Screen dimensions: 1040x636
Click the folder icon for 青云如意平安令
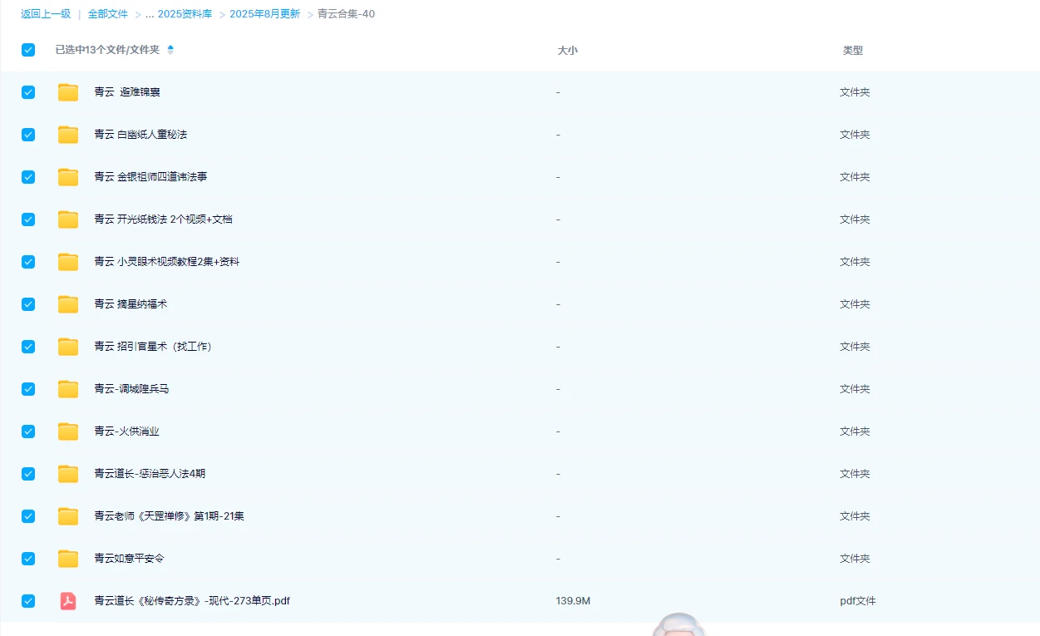point(68,559)
